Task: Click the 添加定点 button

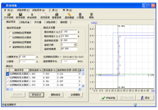Action: point(37,95)
